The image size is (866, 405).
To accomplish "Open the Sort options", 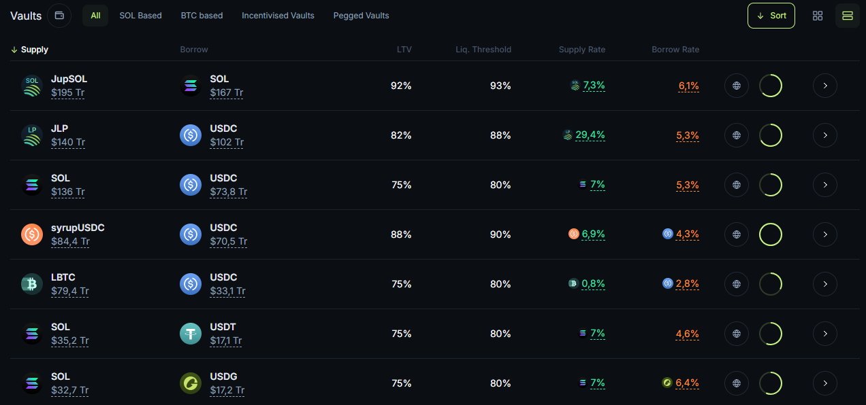I will (x=771, y=15).
